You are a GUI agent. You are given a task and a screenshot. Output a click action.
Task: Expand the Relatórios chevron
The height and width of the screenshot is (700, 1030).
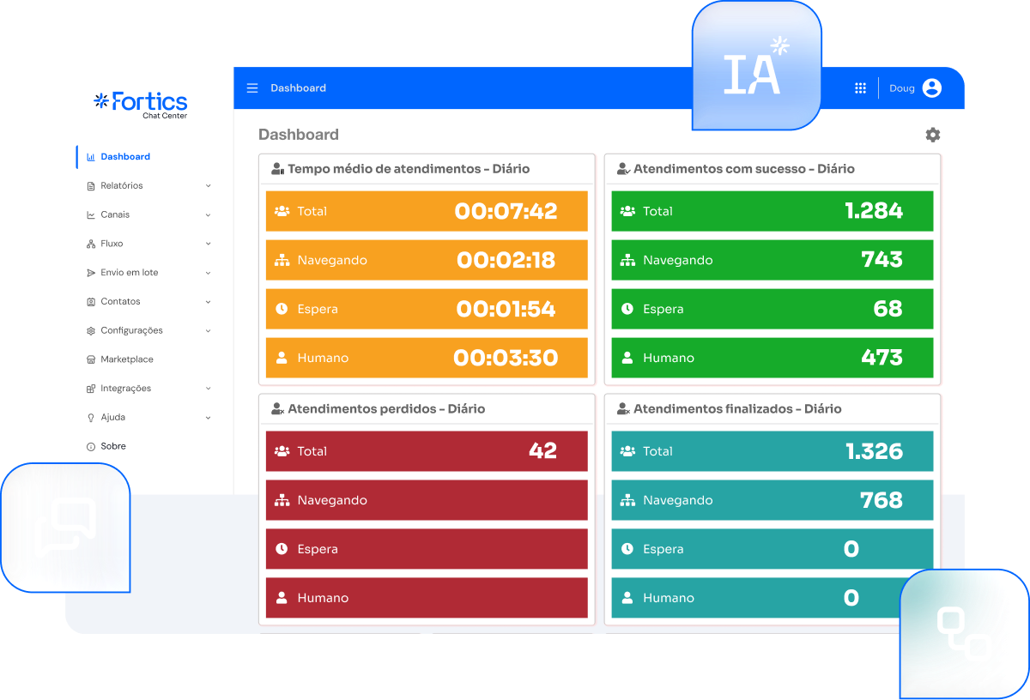click(208, 186)
